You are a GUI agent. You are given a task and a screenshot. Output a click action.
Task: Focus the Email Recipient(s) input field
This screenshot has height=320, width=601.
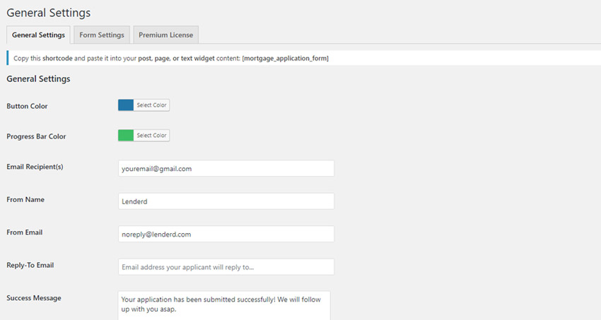[x=226, y=169]
